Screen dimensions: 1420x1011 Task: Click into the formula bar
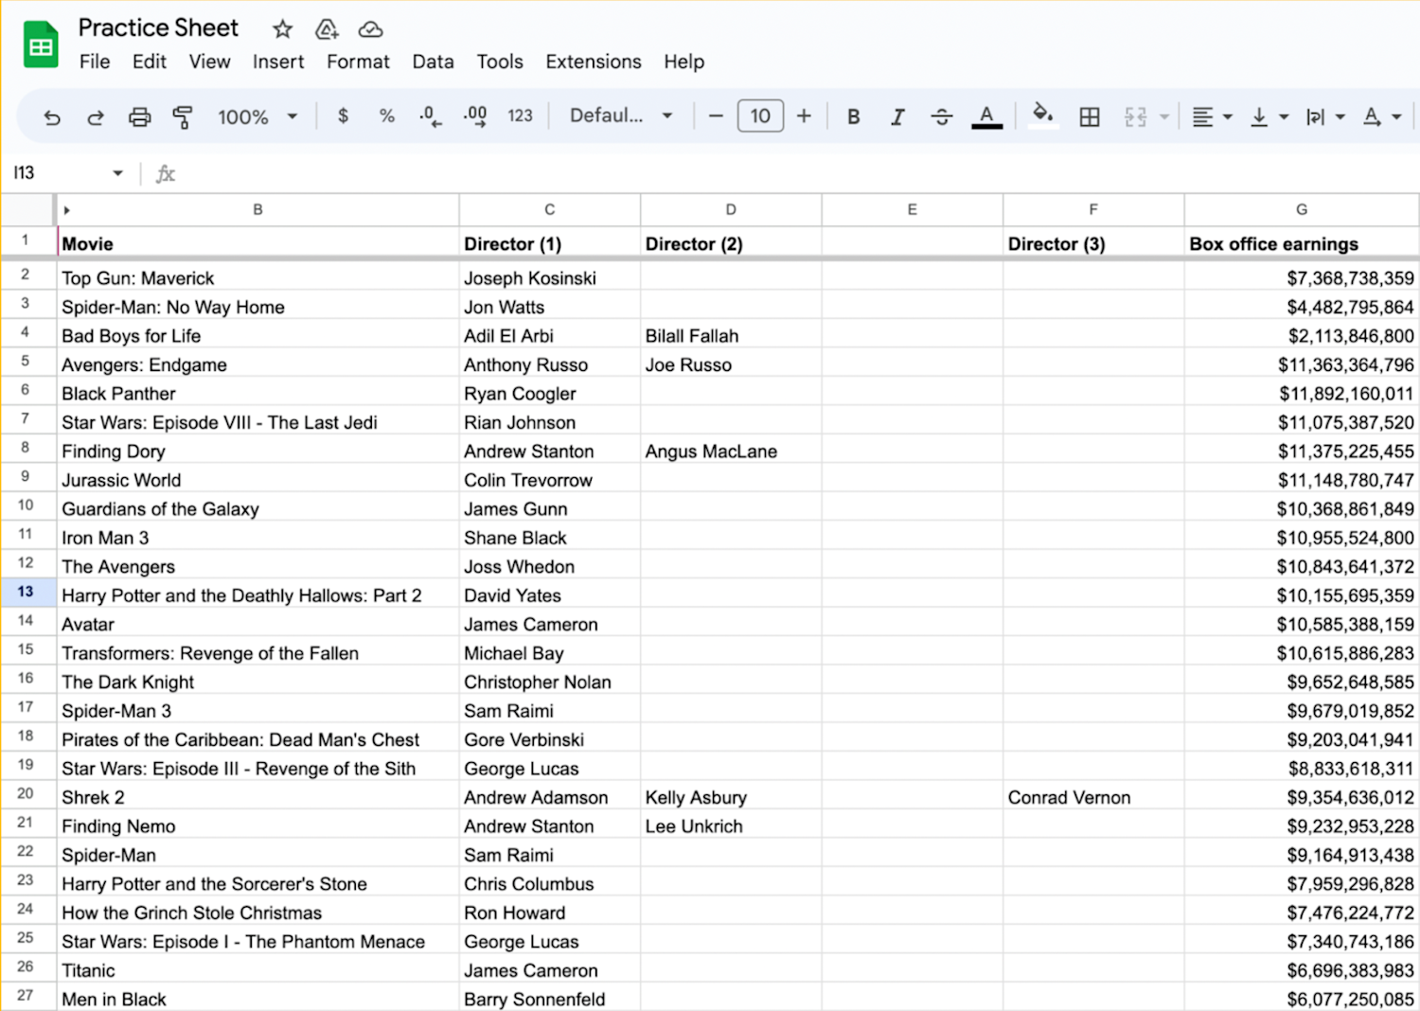pyautogui.click(x=795, y=173)
